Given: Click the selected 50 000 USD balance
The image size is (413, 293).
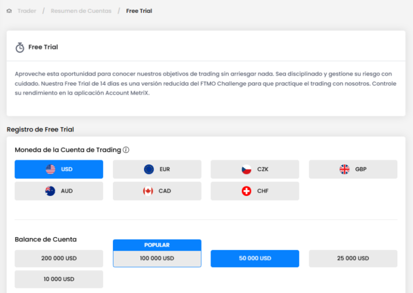Looking at the screenshot, I should pos(255,259).
